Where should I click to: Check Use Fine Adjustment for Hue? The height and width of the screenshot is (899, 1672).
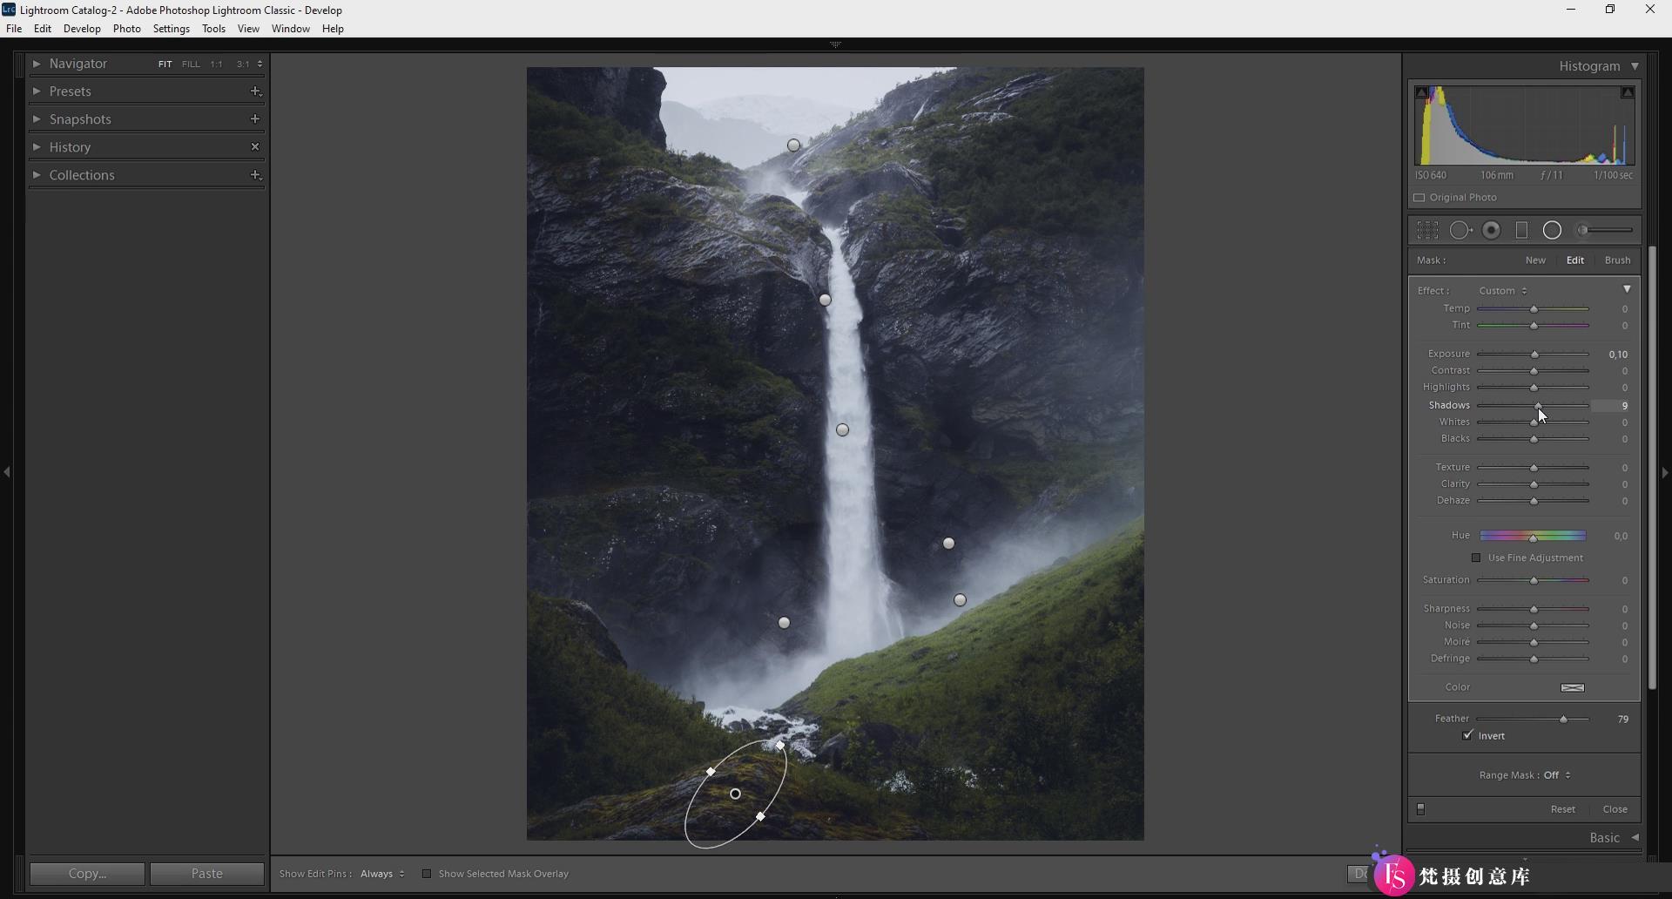(1476, 558)
